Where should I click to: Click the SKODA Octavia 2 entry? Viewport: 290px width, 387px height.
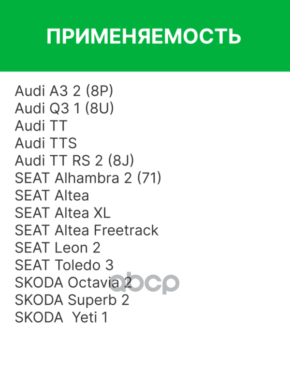tap(73, 283)
